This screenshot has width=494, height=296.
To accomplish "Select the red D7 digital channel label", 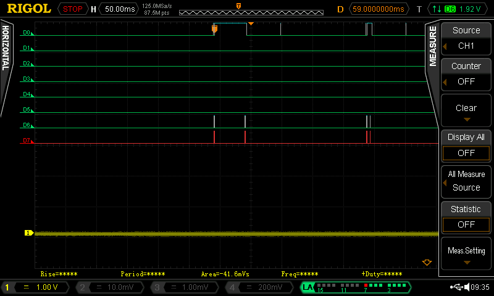I will click(27, 141).
